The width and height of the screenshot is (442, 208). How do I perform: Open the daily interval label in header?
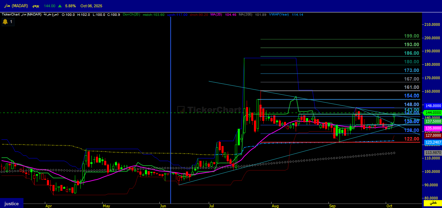[35, 6]
